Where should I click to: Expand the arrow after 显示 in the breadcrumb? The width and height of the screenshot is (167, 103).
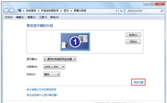click(x=71, y=11)
